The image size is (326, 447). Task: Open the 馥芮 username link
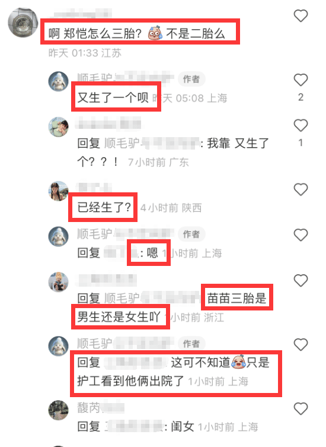(101, 407)
